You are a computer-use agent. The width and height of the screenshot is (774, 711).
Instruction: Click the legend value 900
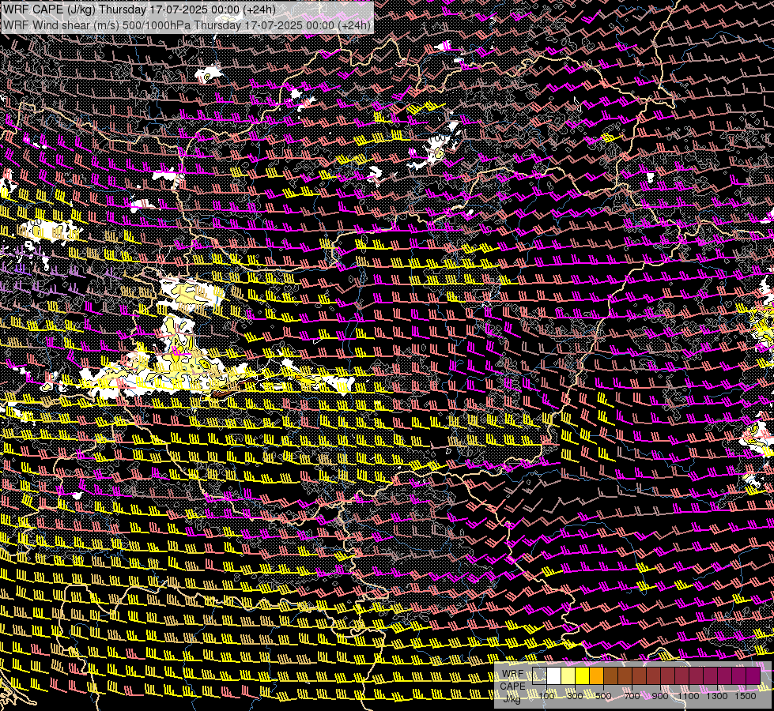[x=660, y=696]
